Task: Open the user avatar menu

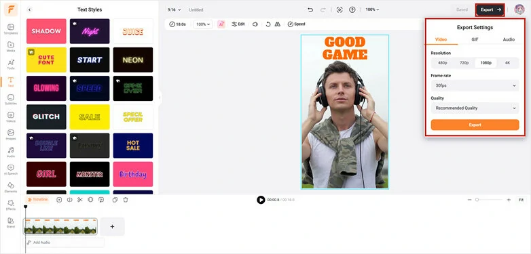Action: (x=519, y=9)
